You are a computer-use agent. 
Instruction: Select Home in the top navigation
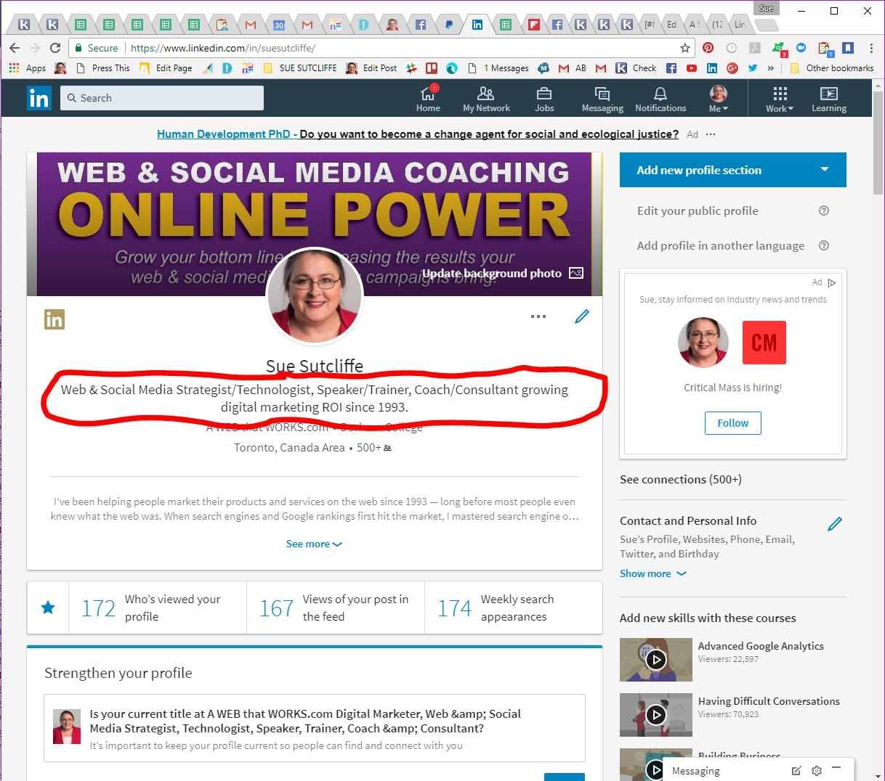(428, 98)
